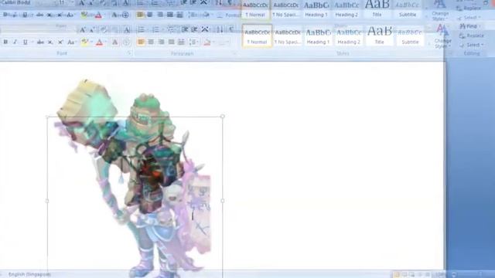Align text left
This screenshot has width=495, height=278.
click(x=141, y=42)
